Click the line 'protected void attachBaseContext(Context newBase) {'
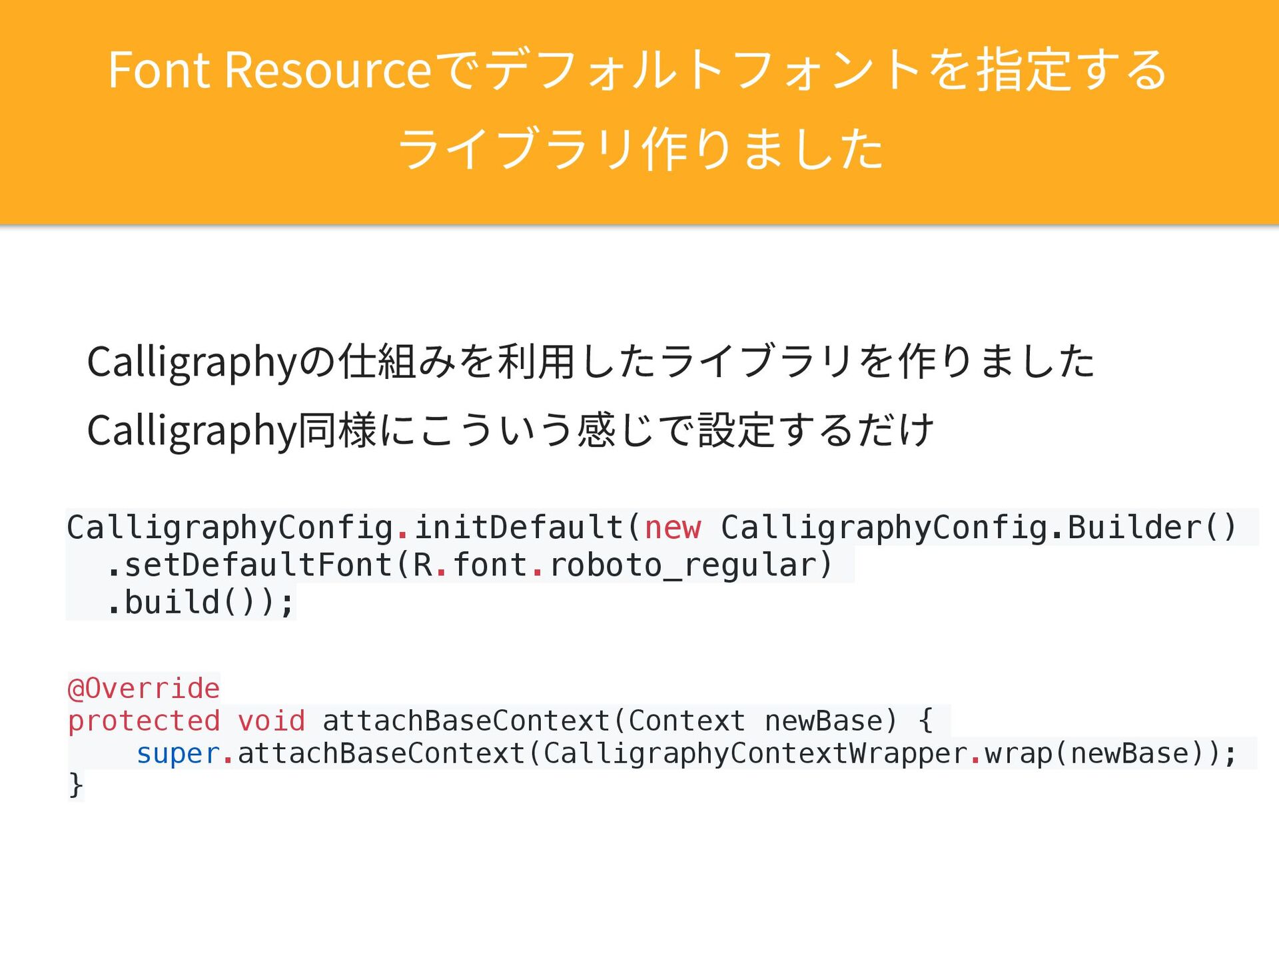1279x959 pixels. (x=500, y=721)
